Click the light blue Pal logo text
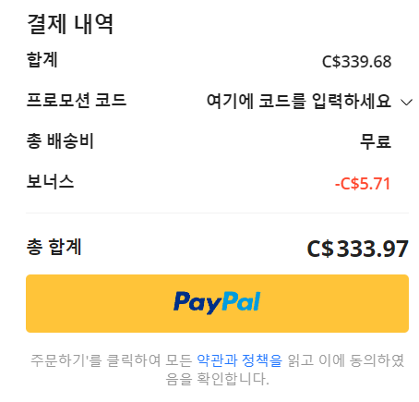 (242, 301)
